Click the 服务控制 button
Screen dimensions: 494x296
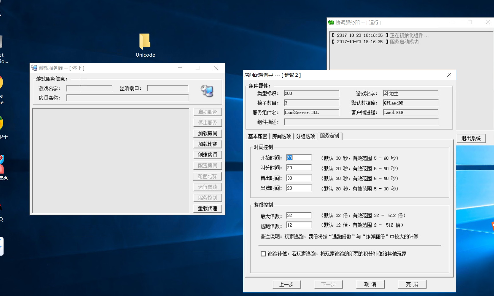[207, 198]
